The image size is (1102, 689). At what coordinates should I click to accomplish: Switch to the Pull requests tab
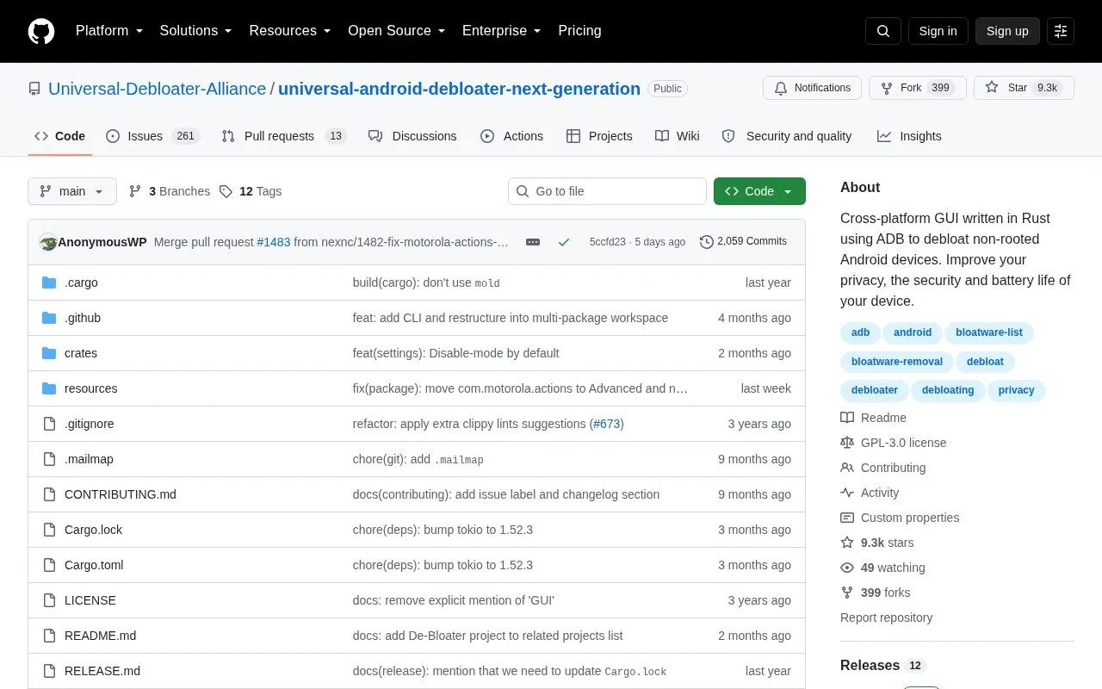point(283,136)
